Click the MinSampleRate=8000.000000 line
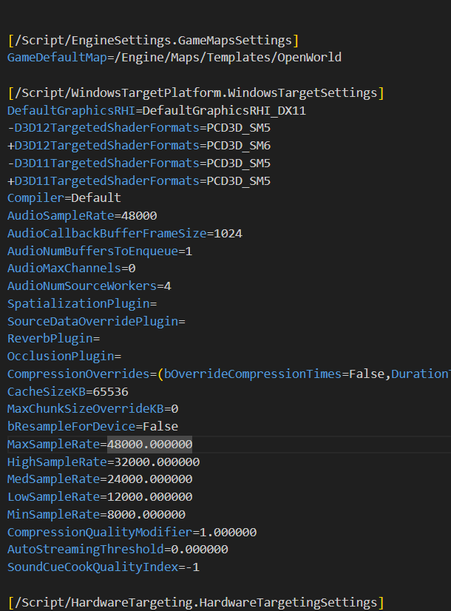The image size is (451, 611). (x=97, y=515)
